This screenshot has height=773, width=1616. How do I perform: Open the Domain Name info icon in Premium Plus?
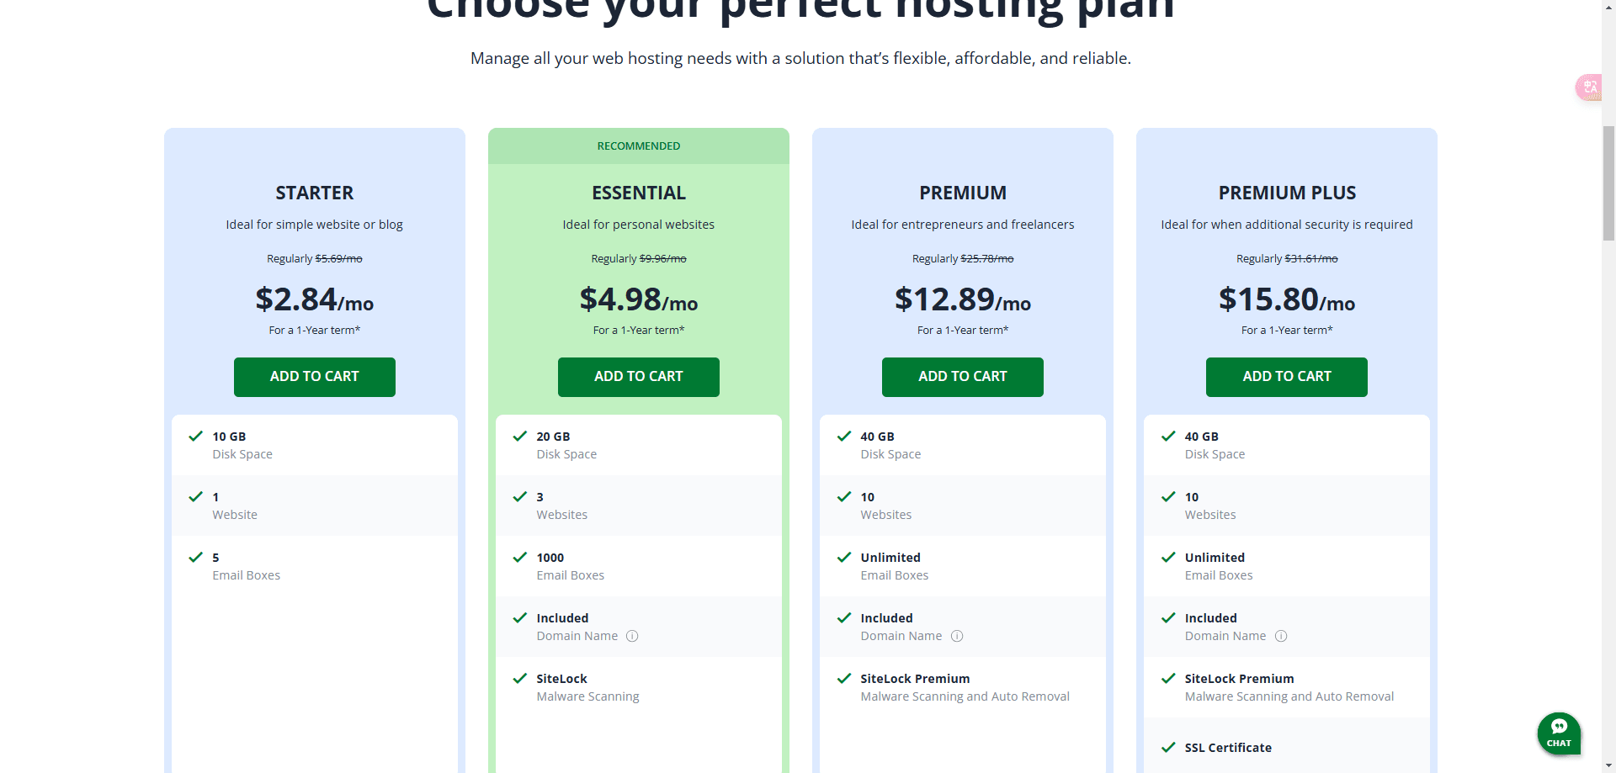(1281, 636)
